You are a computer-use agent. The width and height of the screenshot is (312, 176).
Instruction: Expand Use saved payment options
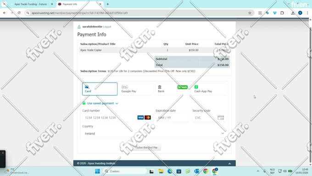pos(100,103)
